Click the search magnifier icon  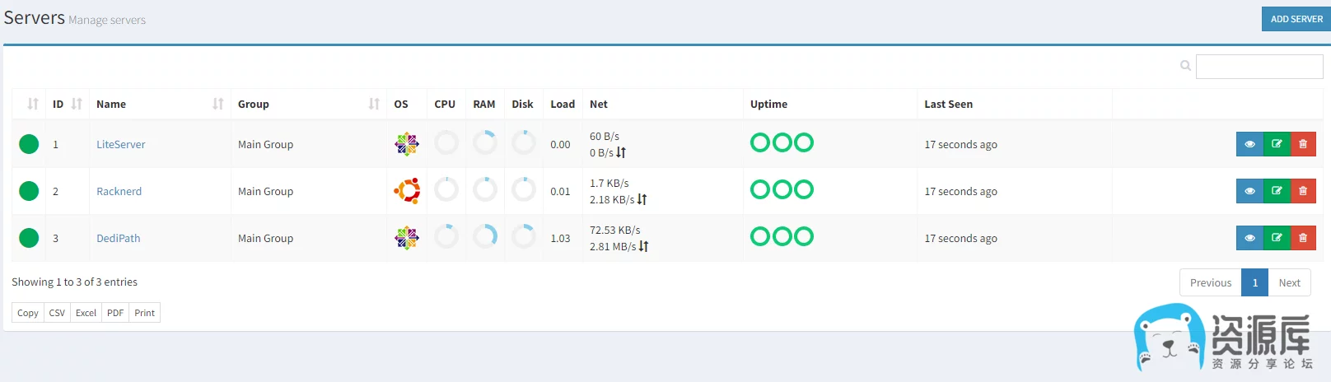click(x=1185, y=66)
